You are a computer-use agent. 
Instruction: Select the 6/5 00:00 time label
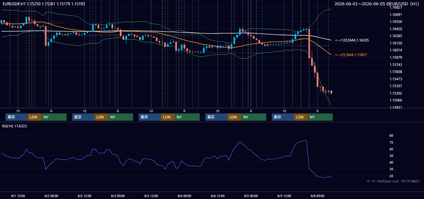pyautogui.click(x=251, y=196)
